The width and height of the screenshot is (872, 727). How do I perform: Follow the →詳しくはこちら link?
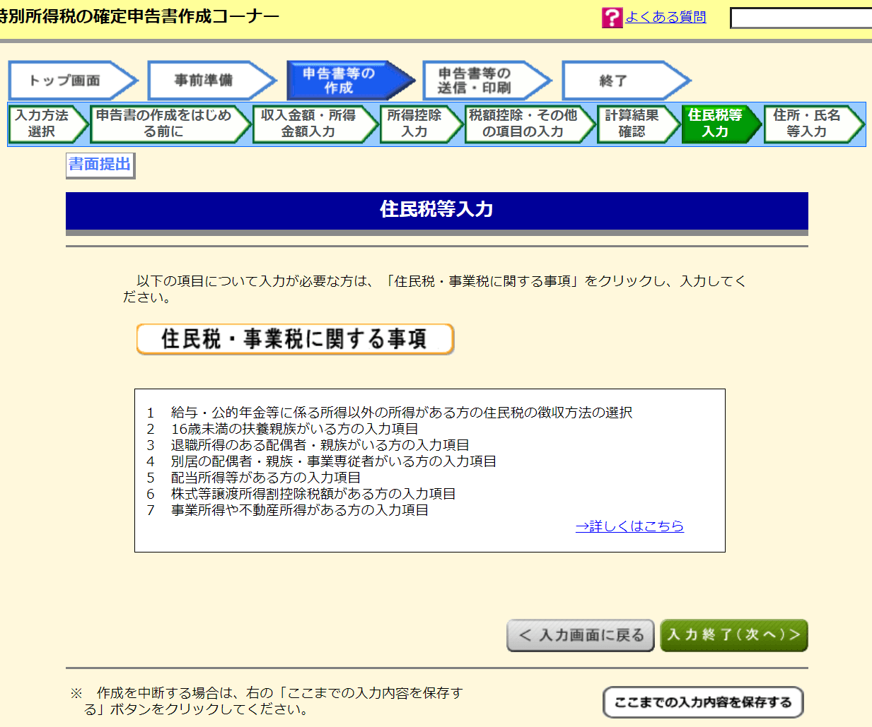[629, 526]
